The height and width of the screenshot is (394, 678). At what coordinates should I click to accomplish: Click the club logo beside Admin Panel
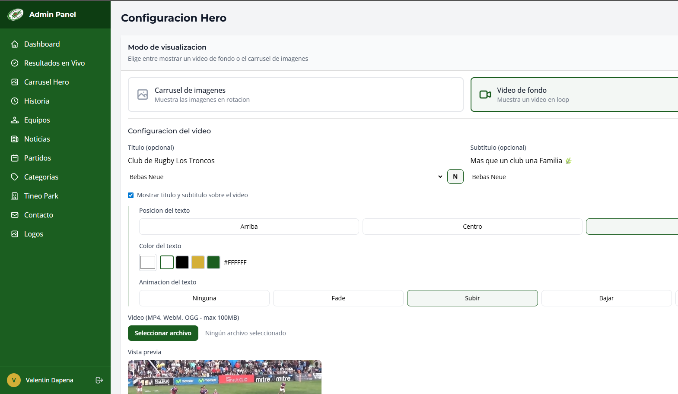click(15, 14)
